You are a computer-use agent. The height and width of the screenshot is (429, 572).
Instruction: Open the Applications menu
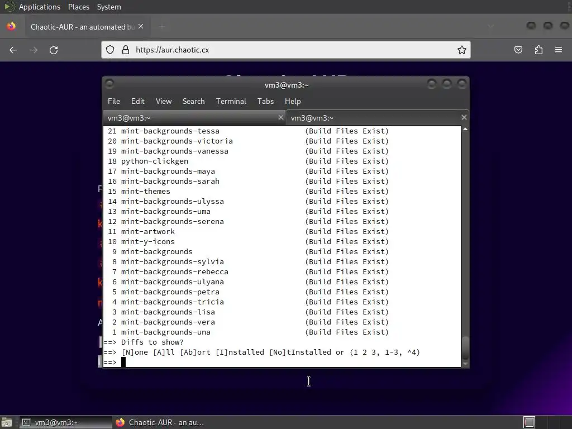40,7
